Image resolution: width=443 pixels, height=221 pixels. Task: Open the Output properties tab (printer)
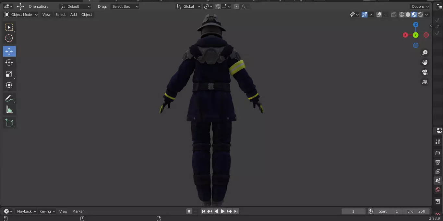438,162
